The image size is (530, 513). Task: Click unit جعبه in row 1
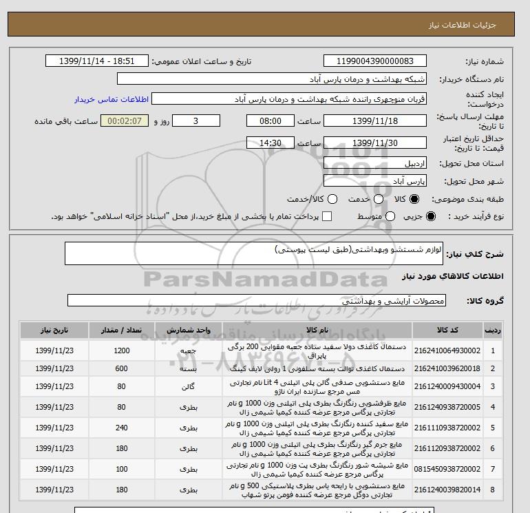point(189,351)
